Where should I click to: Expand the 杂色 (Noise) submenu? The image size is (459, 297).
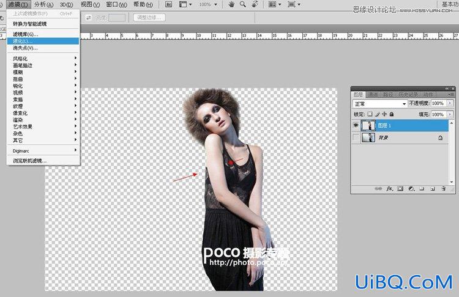coord(43,133)
